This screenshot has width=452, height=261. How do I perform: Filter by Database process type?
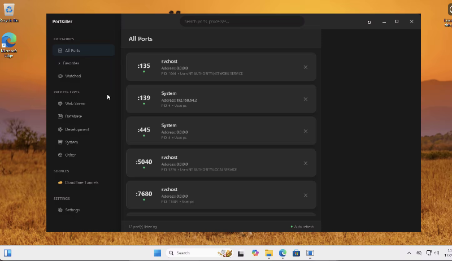click(x=73, y=116)
